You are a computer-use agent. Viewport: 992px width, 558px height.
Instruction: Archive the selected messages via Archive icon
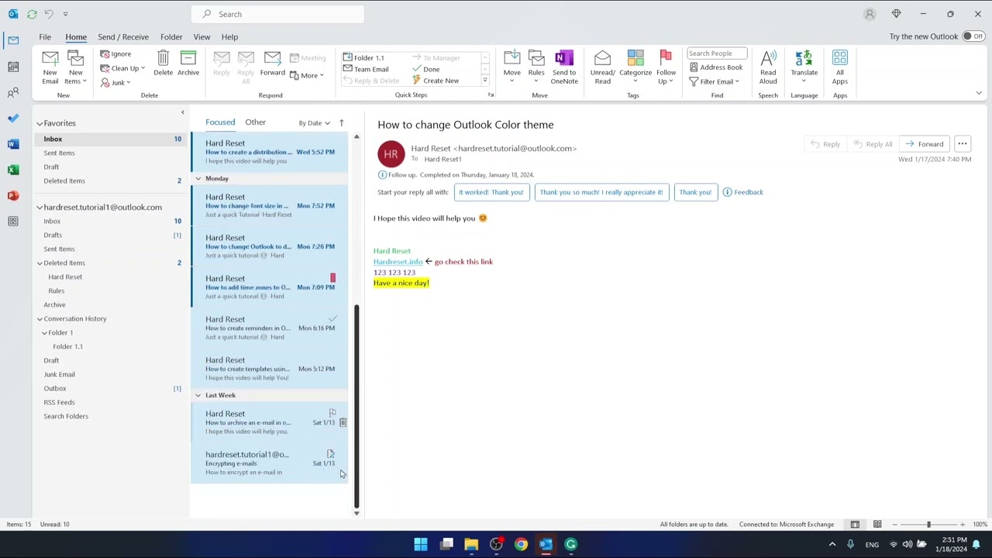(188, 59)
